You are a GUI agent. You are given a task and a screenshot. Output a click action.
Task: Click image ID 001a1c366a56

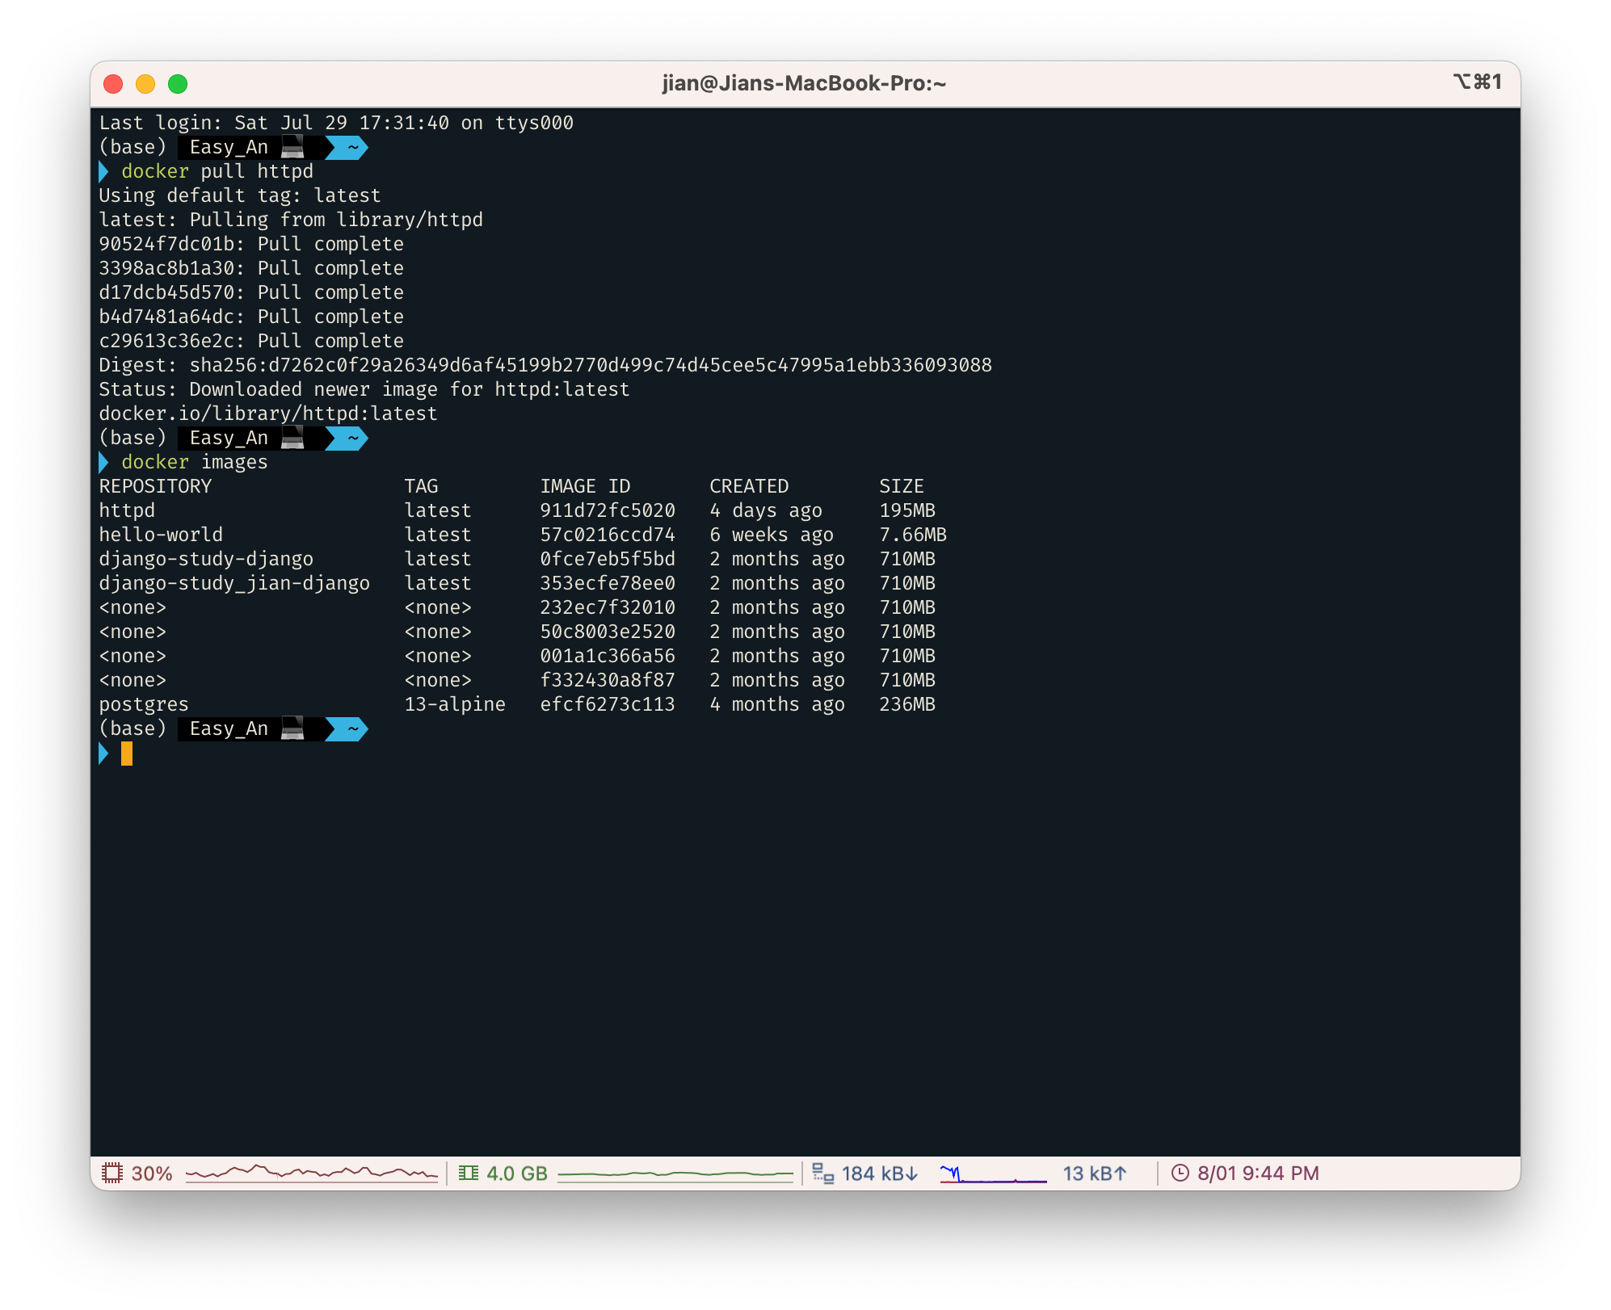(608, 656)
